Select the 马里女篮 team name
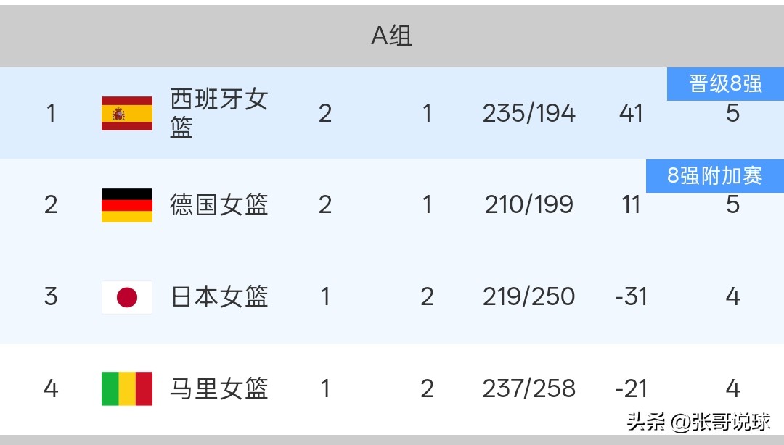This screenshot has height=445, width=784. coord(219,388)
